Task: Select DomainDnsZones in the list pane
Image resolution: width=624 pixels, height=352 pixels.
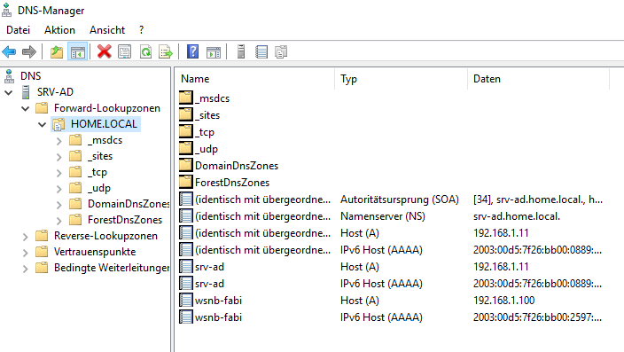Action: click(x=237, y=166)
